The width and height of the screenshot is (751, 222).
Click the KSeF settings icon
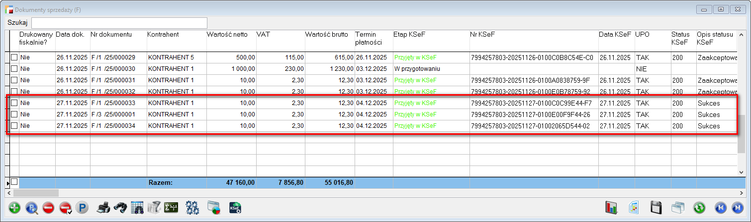235,208
